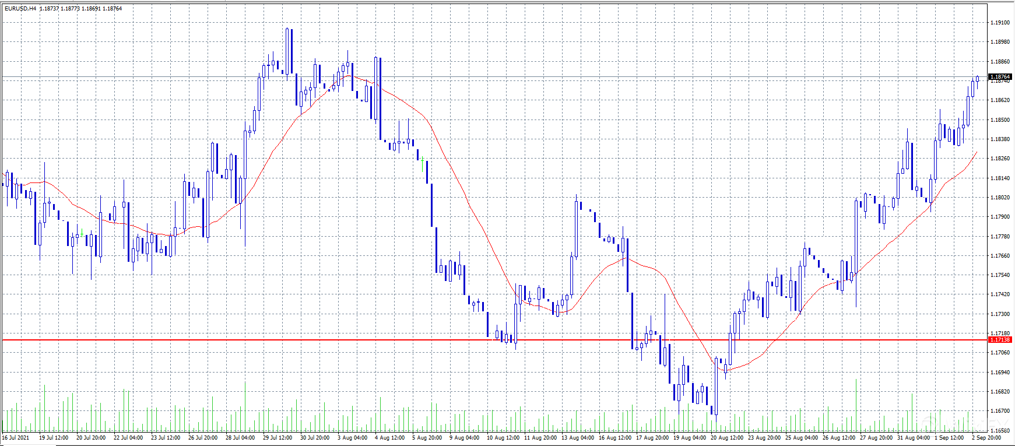The height and width of the screenshot is (446, 1015).
Task: Click the 1.16940 price scale label
Action: tap(1000, 373)
